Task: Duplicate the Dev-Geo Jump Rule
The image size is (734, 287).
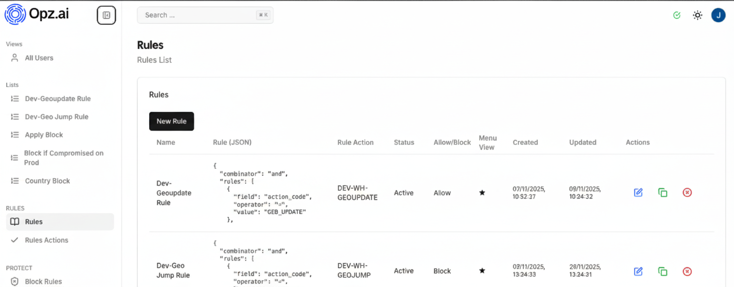Action: point(663,271)
